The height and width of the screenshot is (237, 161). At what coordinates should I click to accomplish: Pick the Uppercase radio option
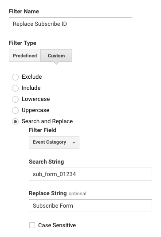click(x=15, y=110)
